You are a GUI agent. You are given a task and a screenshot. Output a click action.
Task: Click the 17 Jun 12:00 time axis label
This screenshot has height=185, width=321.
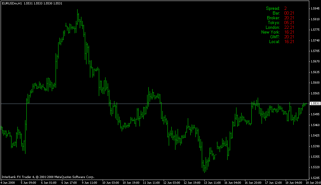tap(273, 182)
